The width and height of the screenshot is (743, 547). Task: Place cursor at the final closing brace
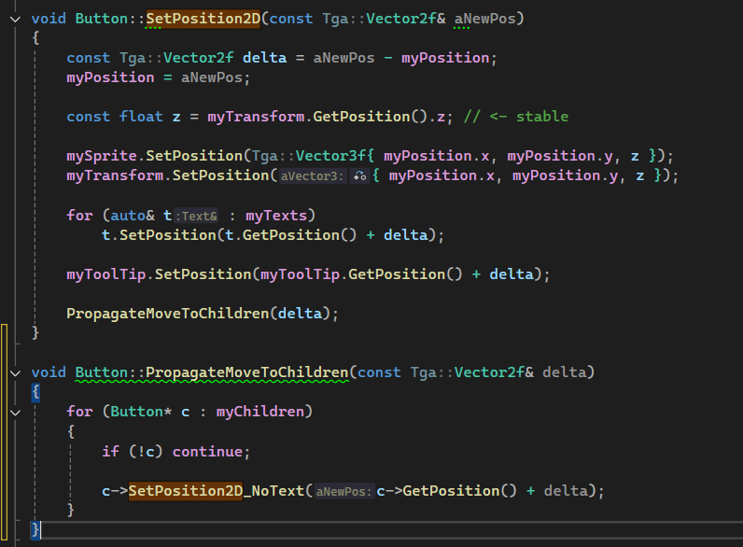[x=35, y=529]
